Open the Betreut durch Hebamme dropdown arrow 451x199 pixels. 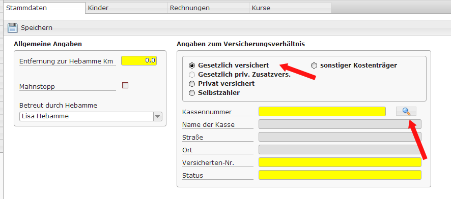point(157,116)
